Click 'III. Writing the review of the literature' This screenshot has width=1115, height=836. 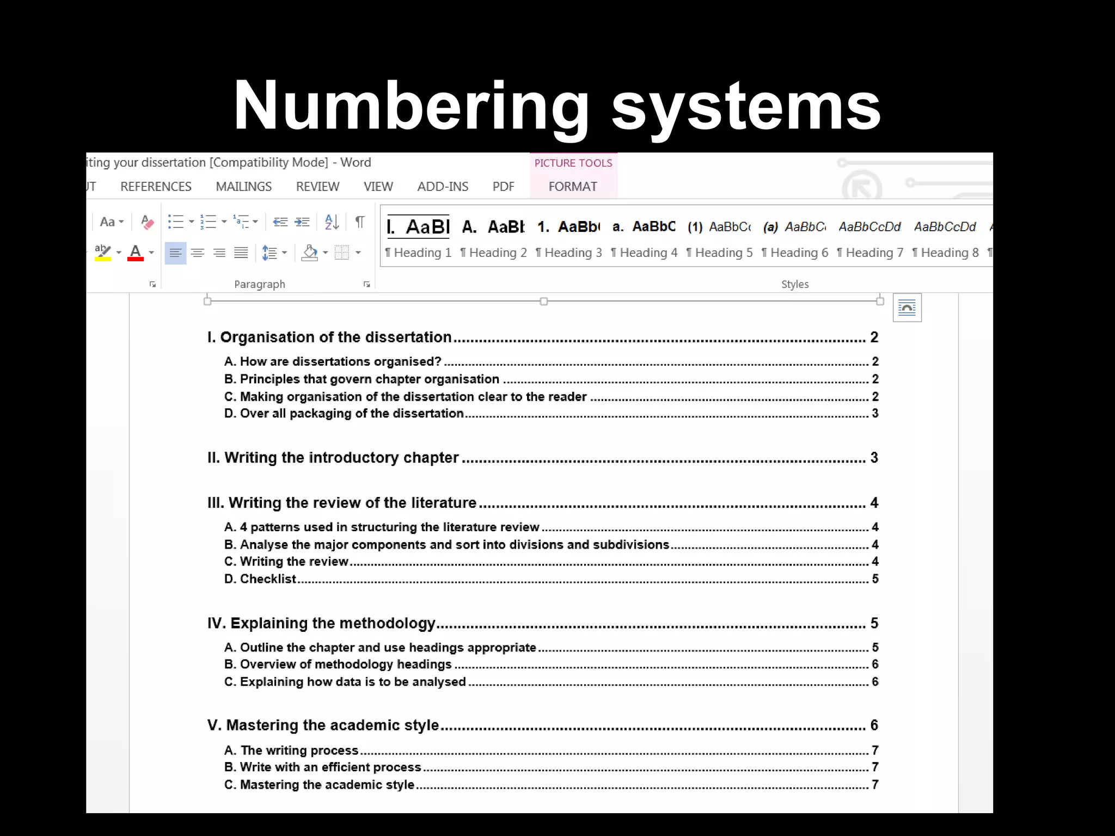click(x=543, y=502)
